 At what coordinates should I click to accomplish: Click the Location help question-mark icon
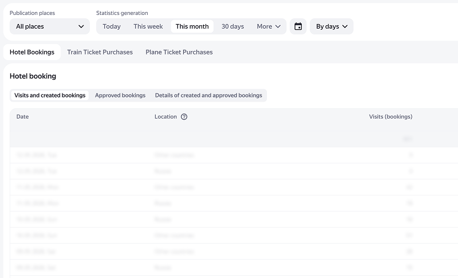184,116
